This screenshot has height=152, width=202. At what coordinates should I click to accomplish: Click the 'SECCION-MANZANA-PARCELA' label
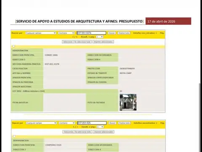tap(27, 64)
